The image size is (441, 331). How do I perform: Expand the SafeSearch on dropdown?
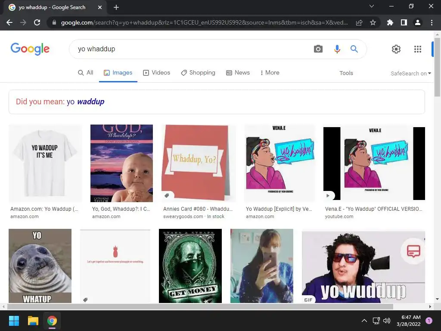tap(410, 73)
